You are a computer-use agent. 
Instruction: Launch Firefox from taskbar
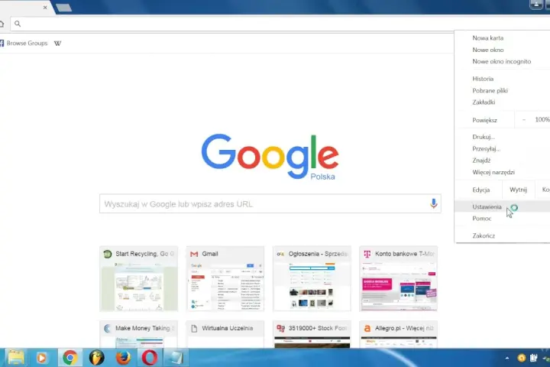click(x=123, y=358)
